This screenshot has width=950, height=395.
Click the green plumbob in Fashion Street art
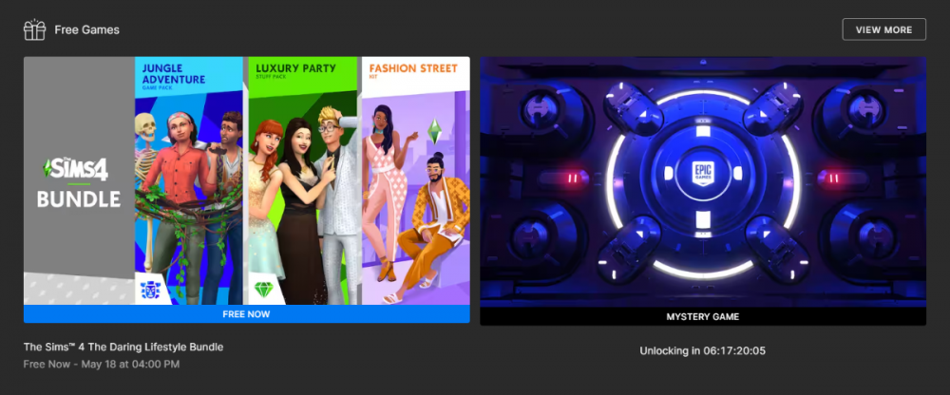click(434, 131)
